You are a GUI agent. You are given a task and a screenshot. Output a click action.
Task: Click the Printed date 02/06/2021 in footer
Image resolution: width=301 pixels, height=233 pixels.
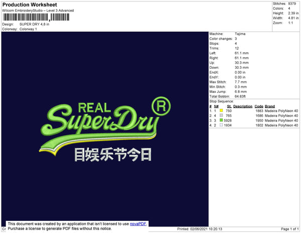[200, 229]
